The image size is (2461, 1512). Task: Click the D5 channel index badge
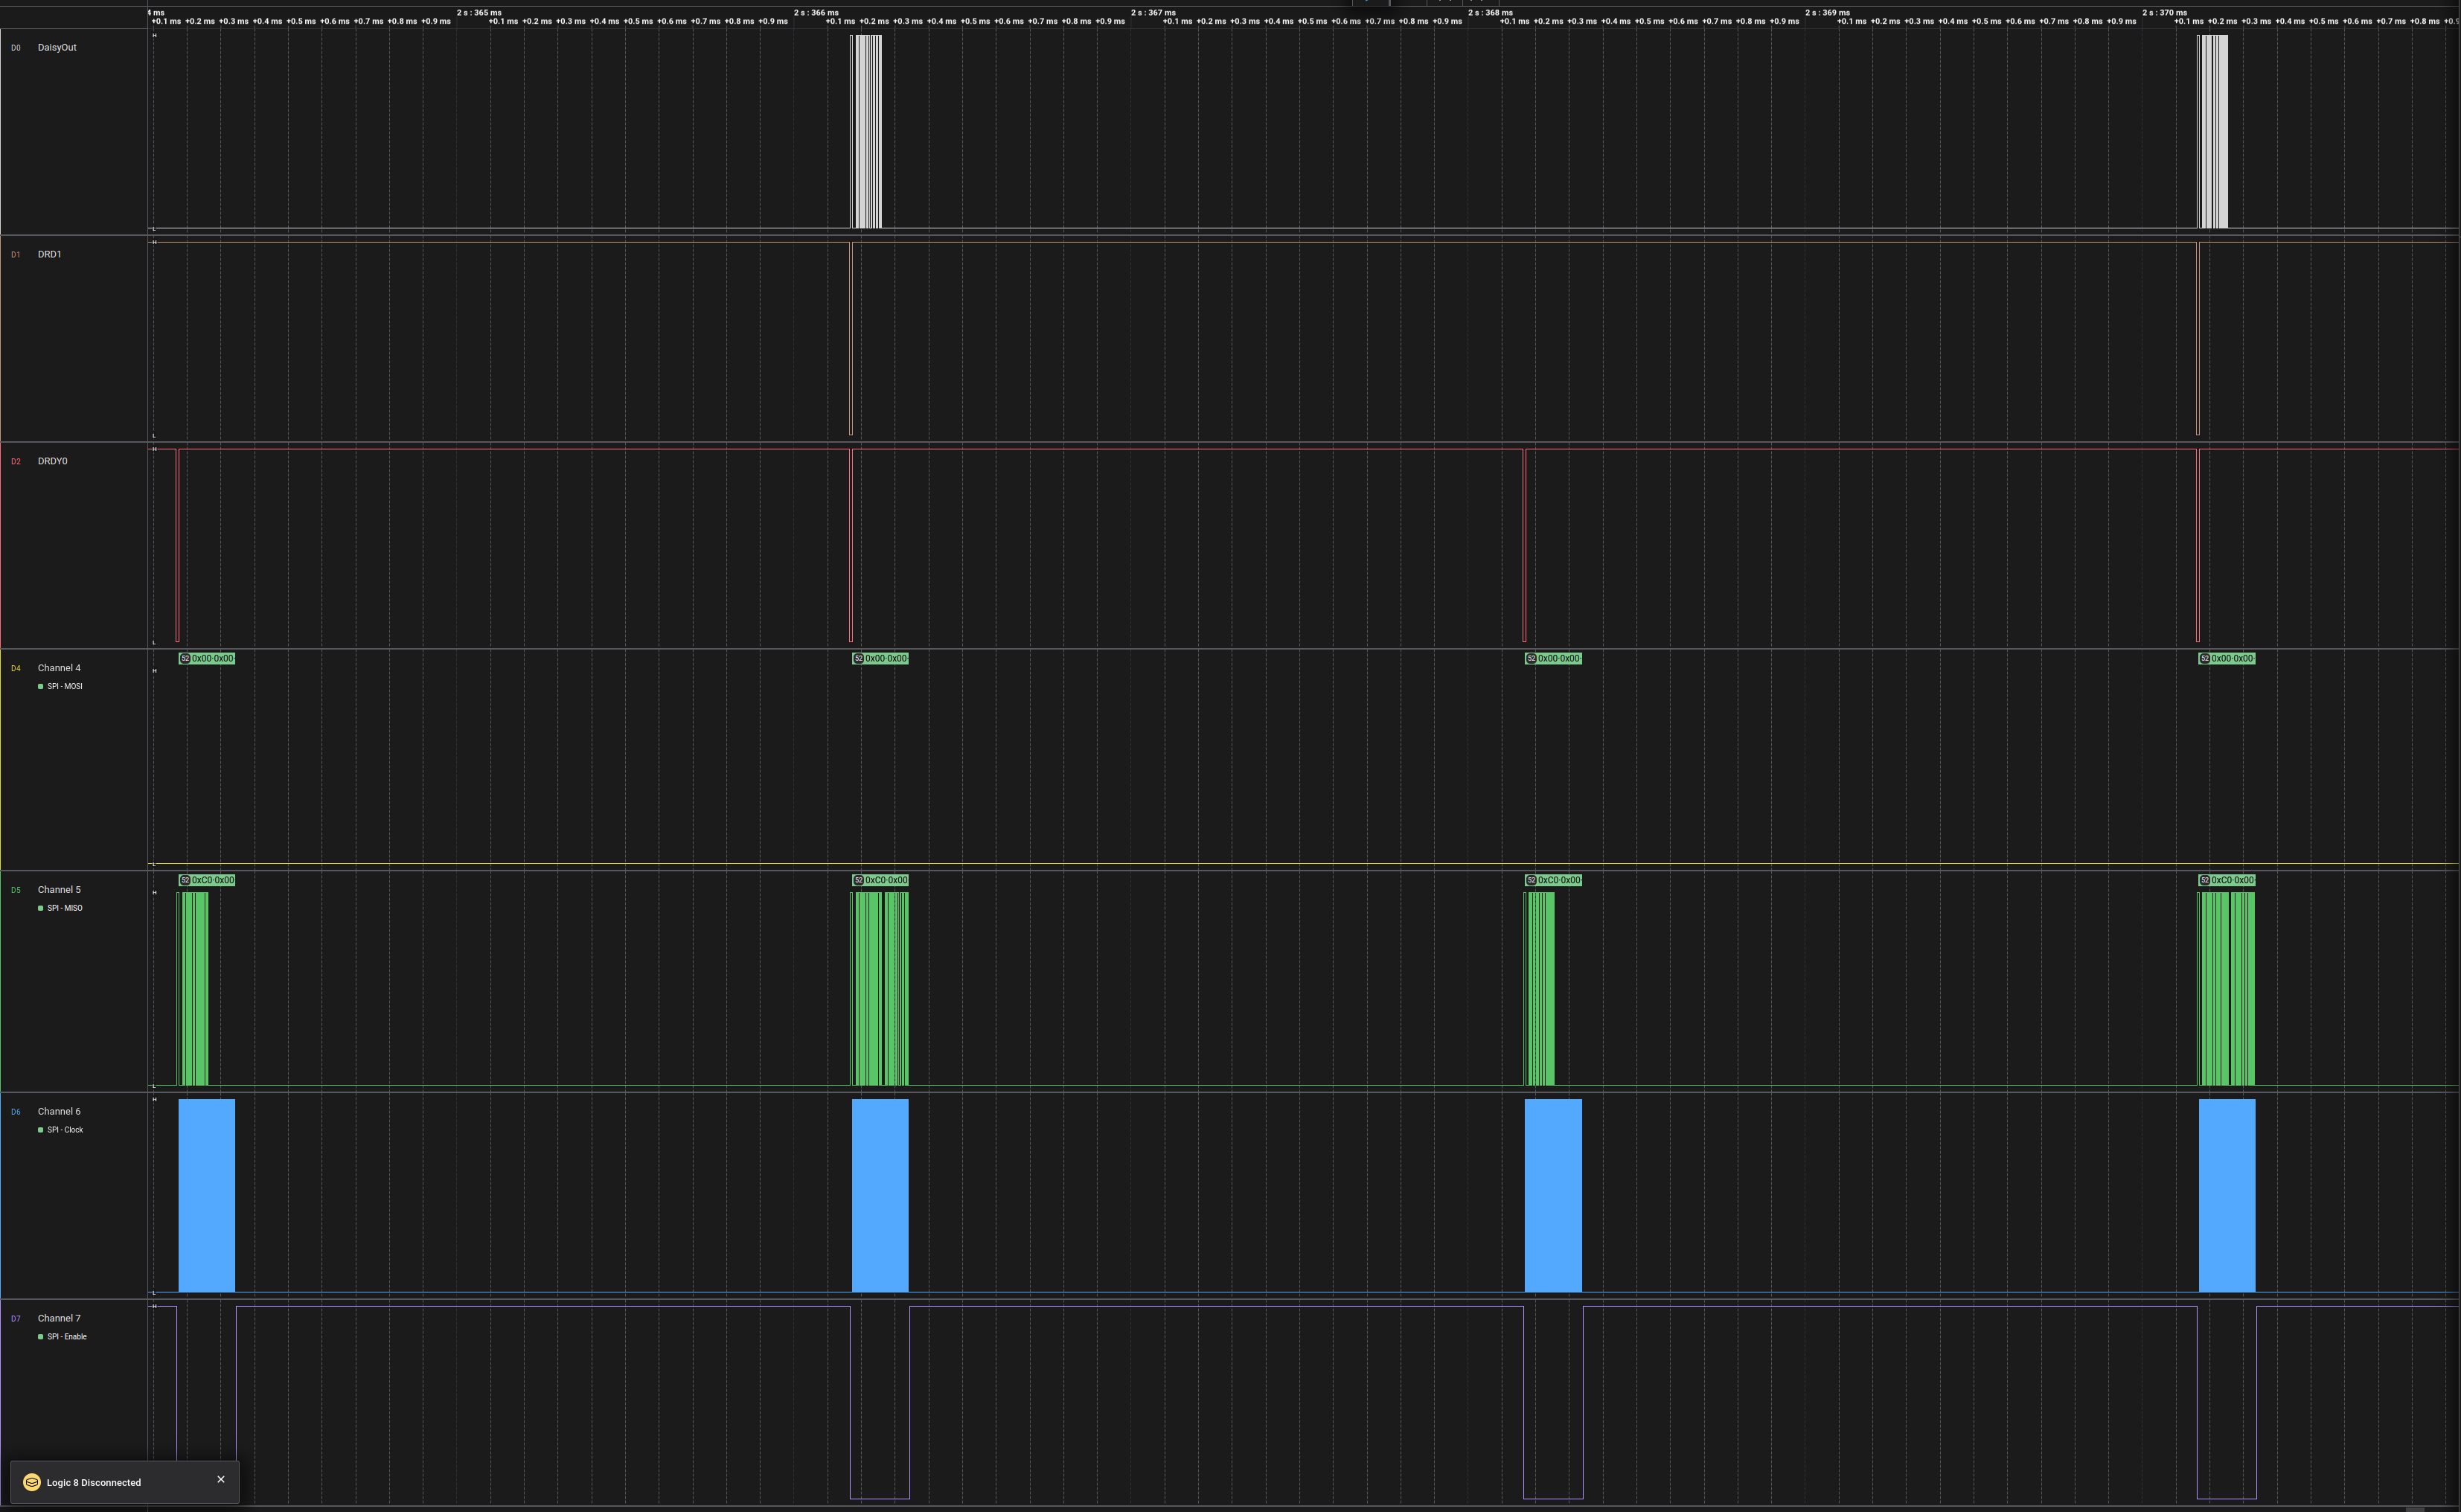[x=15, y=890]
